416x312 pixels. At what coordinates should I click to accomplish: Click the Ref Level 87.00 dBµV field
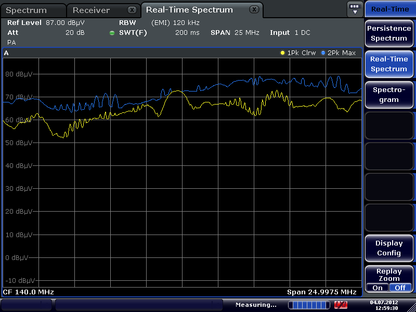click(46, 23)
